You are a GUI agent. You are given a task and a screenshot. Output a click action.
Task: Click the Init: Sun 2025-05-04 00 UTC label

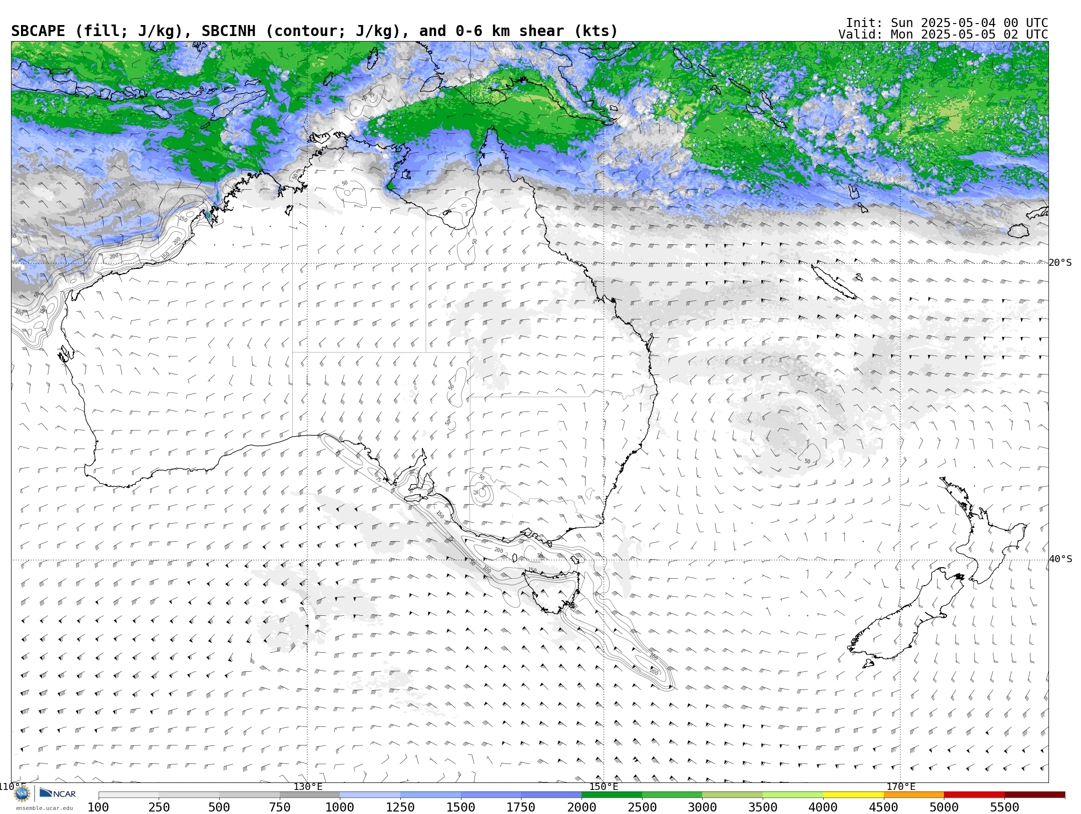click(x=947, y=23)
